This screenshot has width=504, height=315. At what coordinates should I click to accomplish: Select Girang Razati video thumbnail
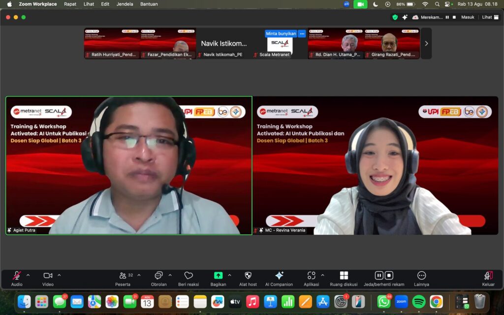pyautogui.click(x=392, y=43)
